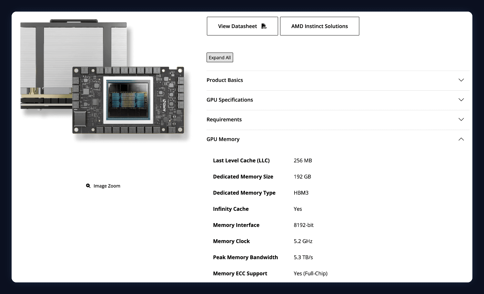Select the HBM3 value
This screenshot has width=484, height=294.
pos(301,192)
